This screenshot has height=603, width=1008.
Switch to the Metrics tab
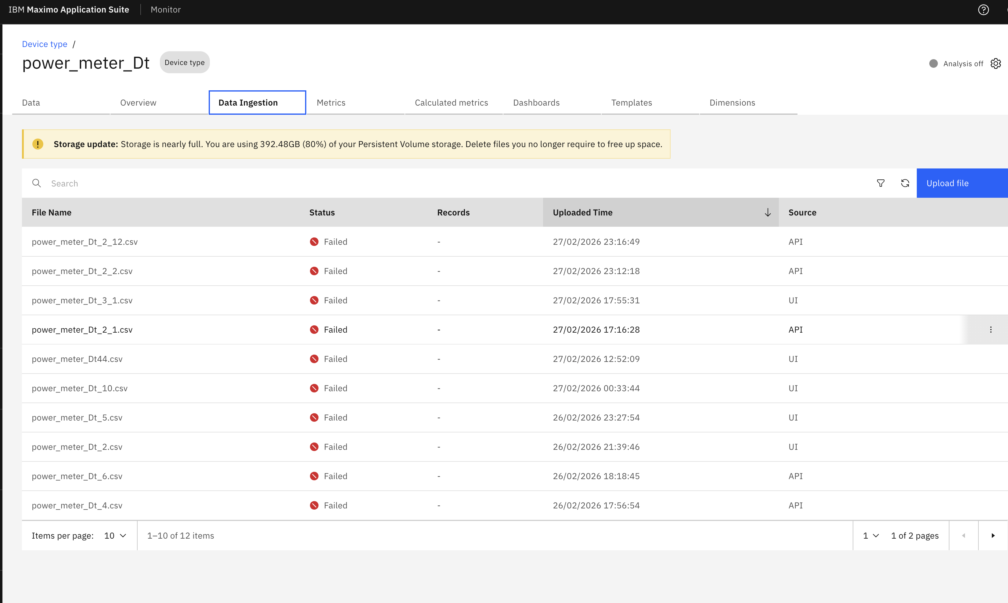(x=331, y=103)
